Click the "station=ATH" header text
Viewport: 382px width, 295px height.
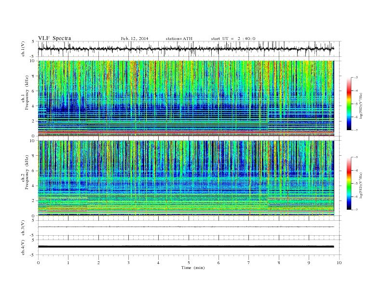179,39
